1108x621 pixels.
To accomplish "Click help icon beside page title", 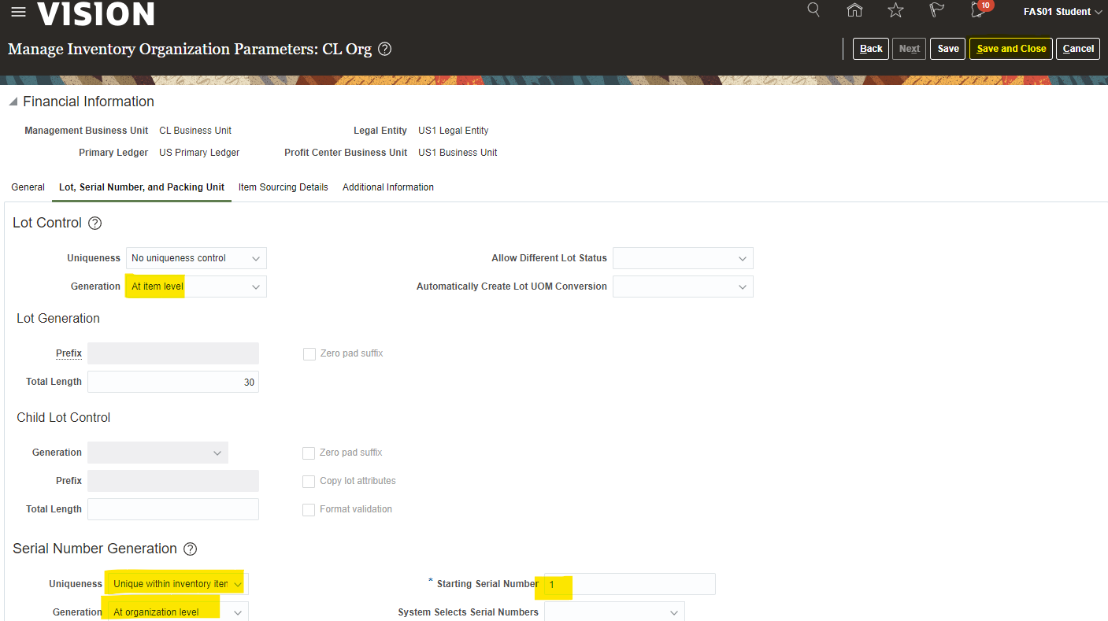I will coord(384,49).
